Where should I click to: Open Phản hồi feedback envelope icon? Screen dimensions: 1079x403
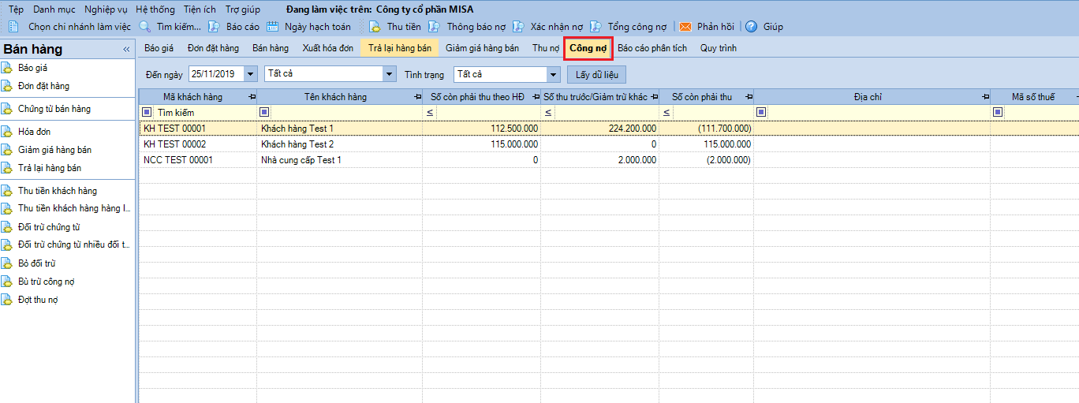coord(685,27)
